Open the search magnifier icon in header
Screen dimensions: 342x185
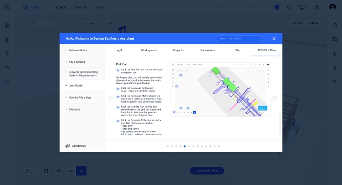(x=289, y=7)
